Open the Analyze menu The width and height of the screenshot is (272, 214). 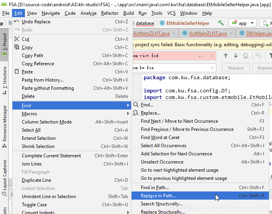(x=88, y=13)
